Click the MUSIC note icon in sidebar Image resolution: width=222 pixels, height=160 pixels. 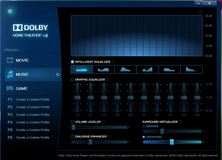(10, 74)
